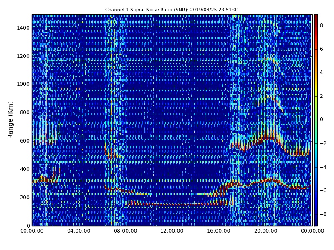Click the 04:00:00 time axis label
Viewport: 334px width, 250px height.
[x=78, y=231]
